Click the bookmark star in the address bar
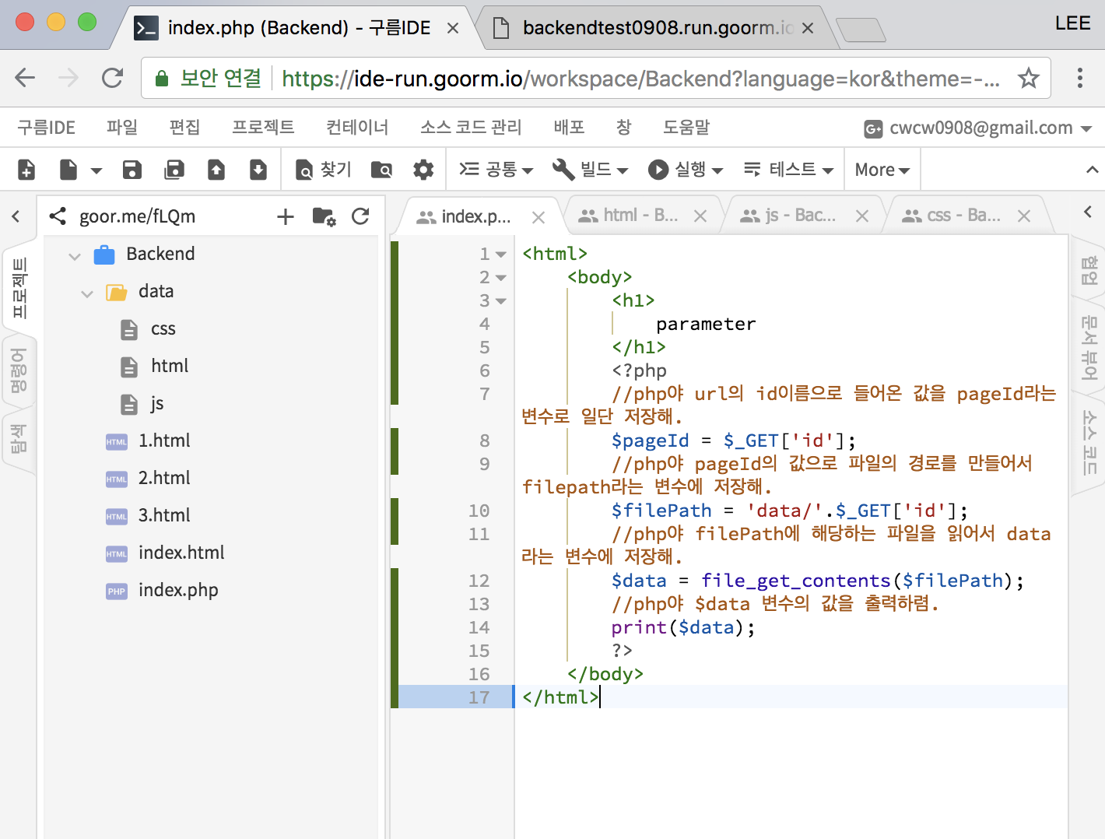The height and width of the screenshot is (839, 1105). pos(1029,78)
